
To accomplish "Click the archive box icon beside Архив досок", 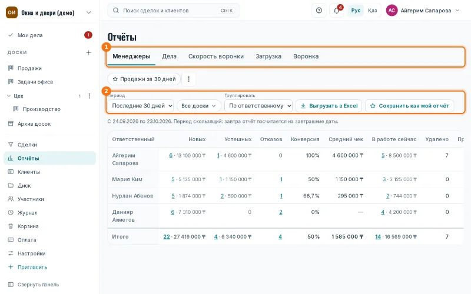I will 11,123.
